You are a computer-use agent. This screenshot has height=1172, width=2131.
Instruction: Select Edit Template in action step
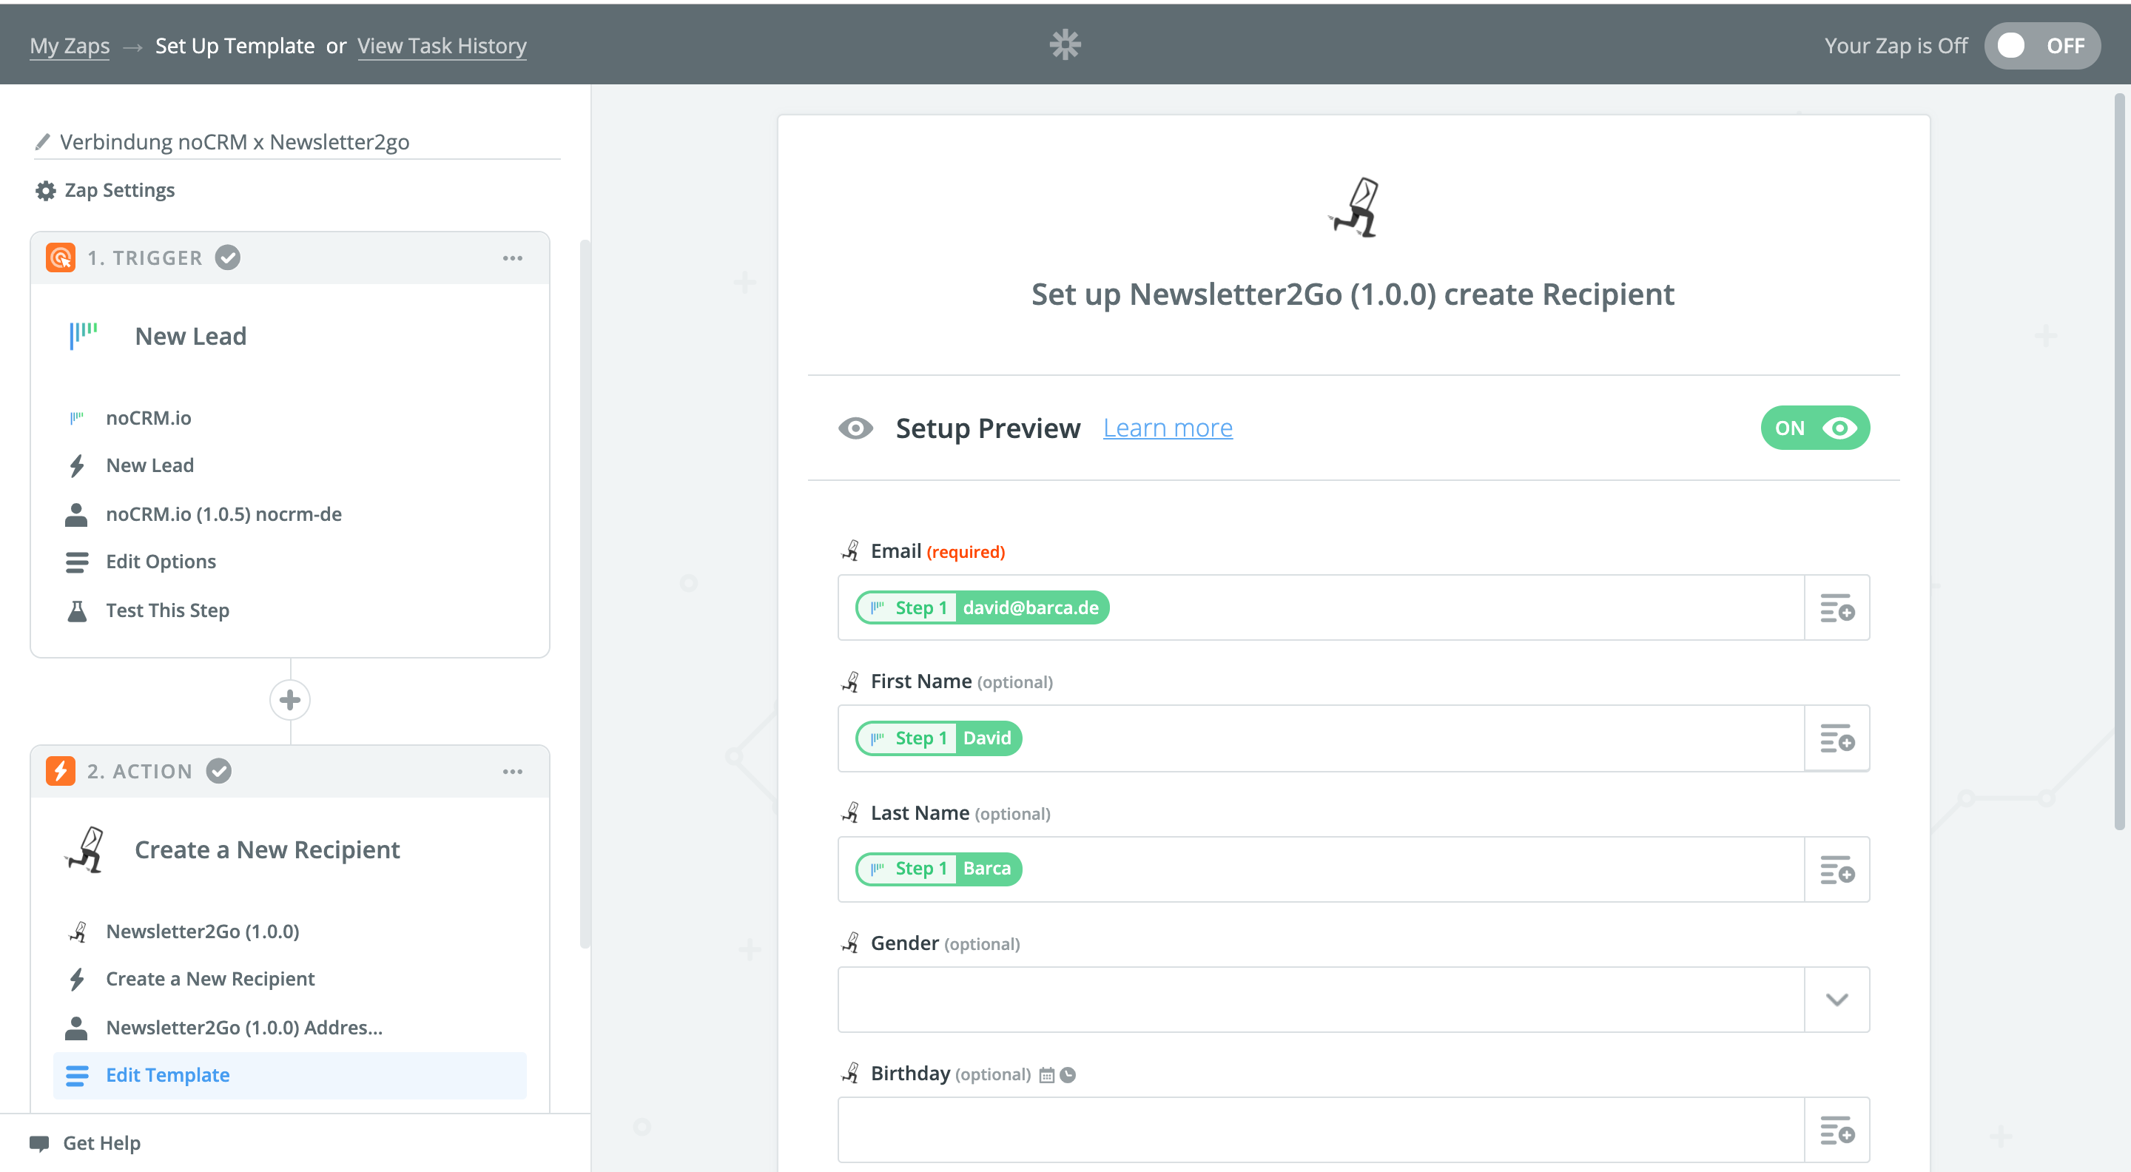pyautogui.click(x=168, y=1074)
